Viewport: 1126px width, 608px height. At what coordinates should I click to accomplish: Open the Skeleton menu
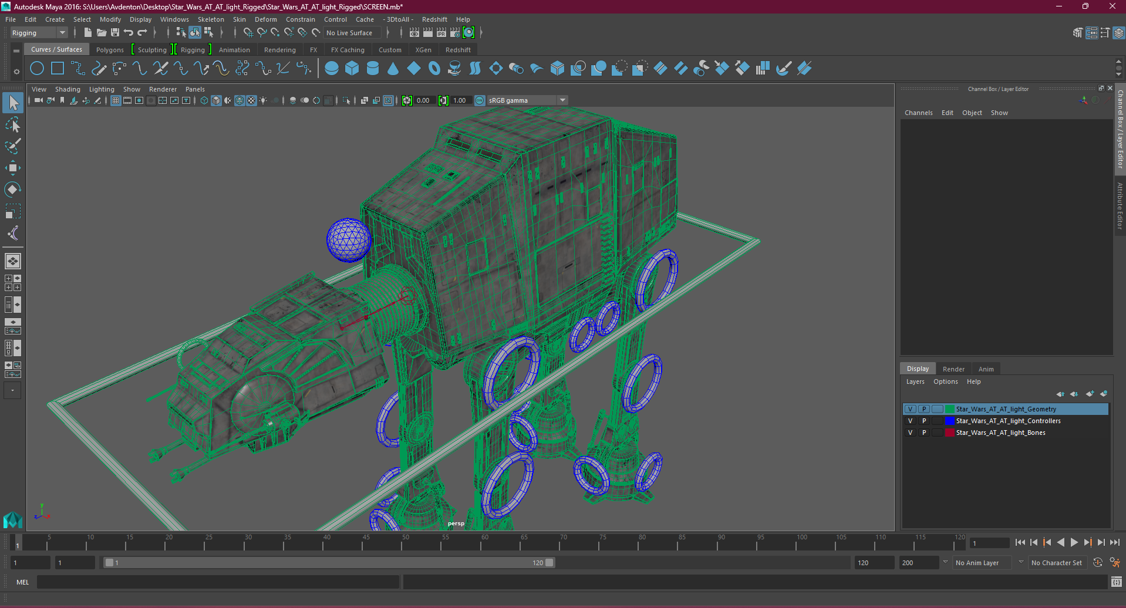pyautogui.click(x=211, y=19)
